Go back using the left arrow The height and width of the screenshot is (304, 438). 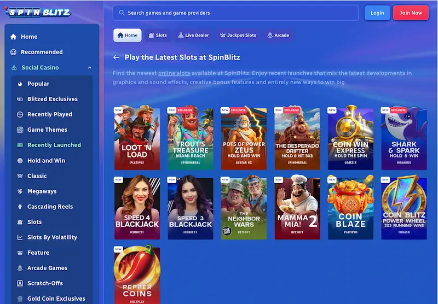[x=116, y=57]
